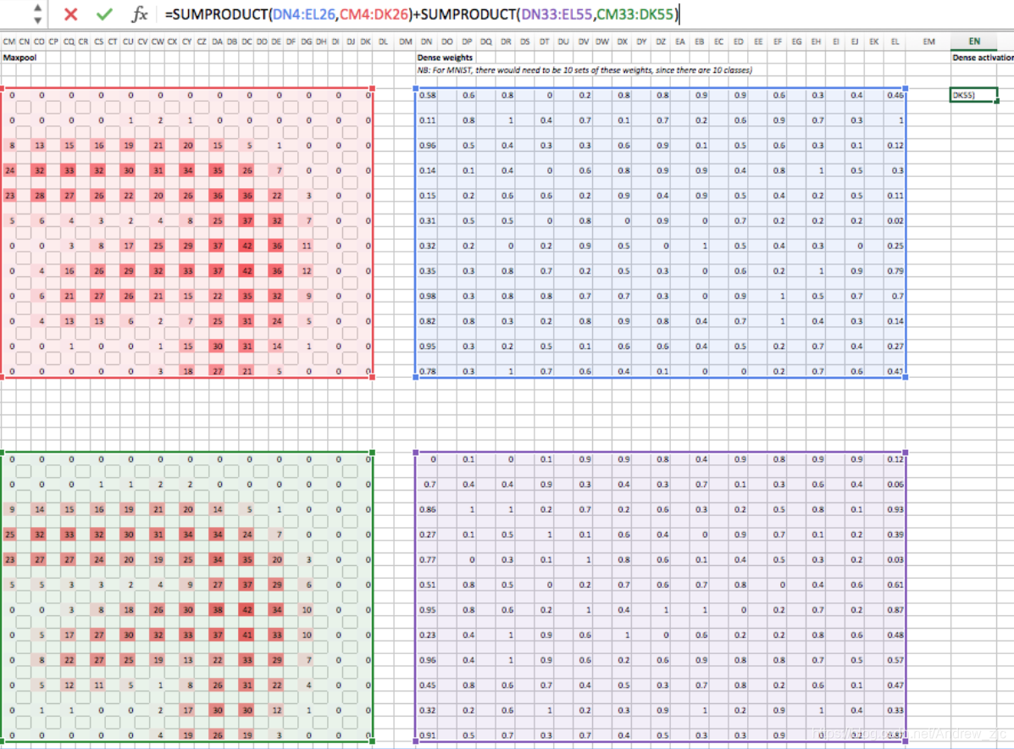Select column header CM

coord(9,42)
